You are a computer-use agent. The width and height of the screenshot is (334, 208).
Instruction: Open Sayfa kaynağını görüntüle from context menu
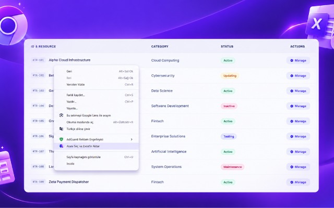pyautogui.click(x=96, y=157)
